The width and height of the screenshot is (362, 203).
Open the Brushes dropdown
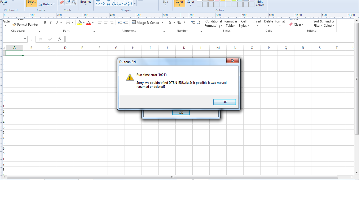(86, 3)
